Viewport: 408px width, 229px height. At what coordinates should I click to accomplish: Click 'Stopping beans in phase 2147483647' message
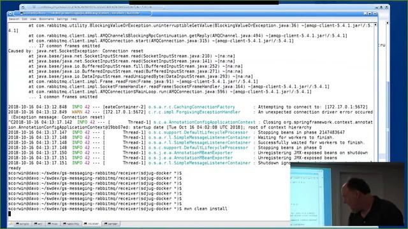pos(301,132)
